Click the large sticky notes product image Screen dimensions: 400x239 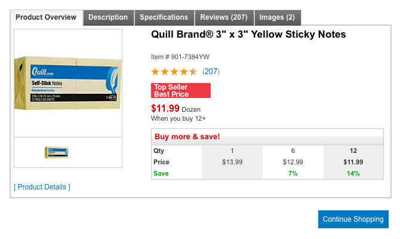tap(68, 82)
